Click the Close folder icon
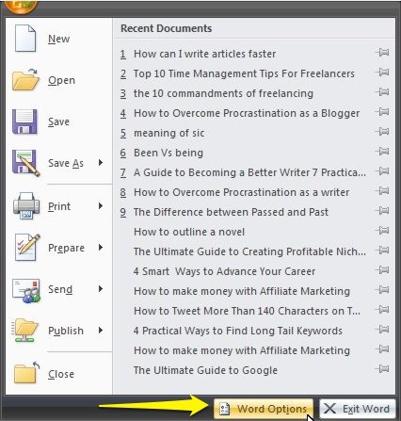 coord(26,373)
